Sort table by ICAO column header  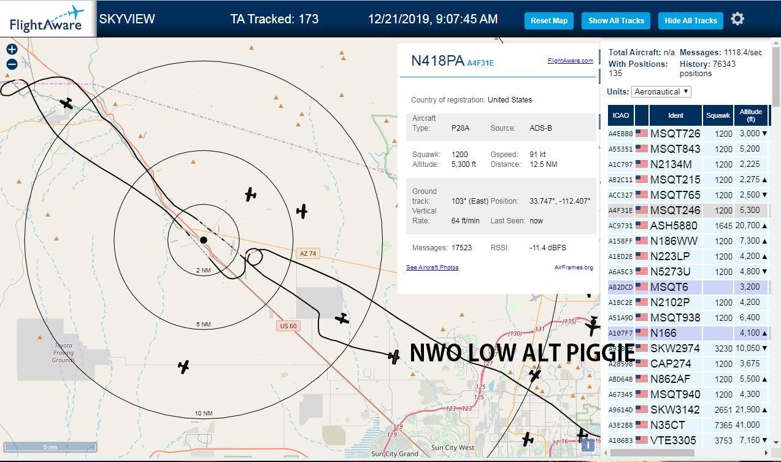point(621,115)
